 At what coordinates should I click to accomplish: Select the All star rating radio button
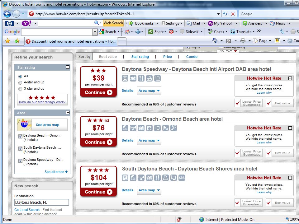[x=20, y=77]
